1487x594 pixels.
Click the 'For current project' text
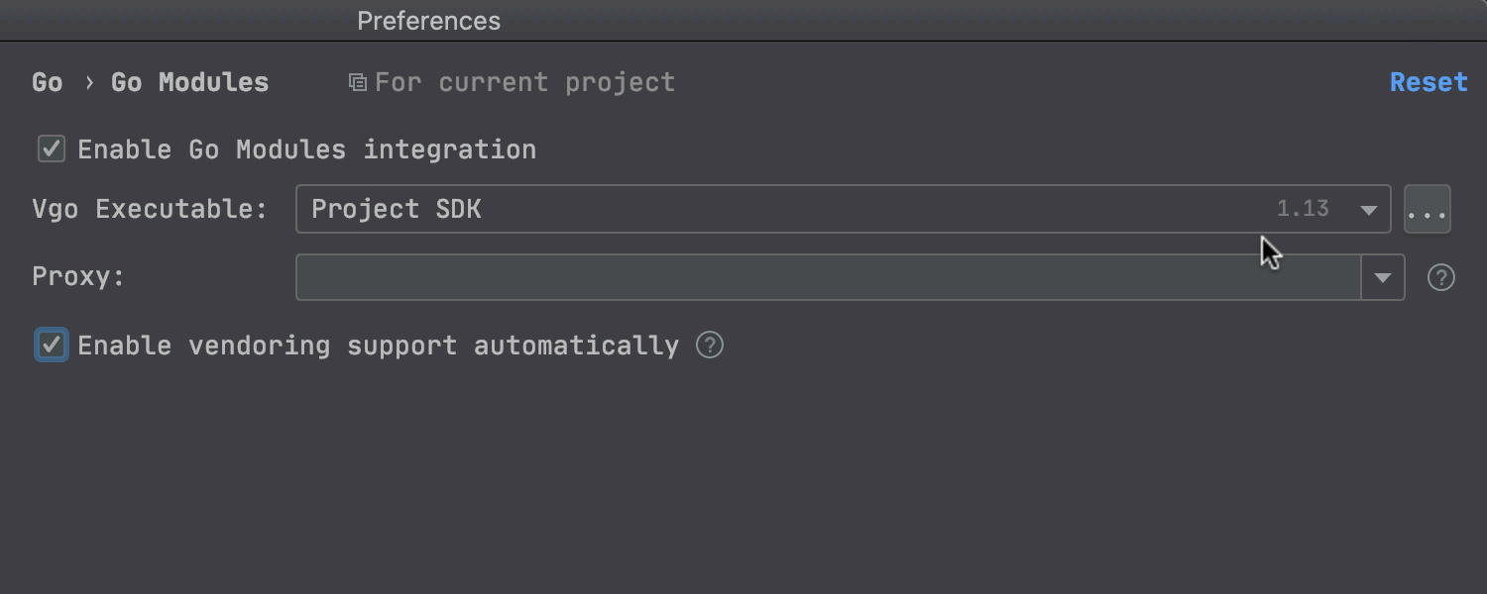[524, 82]
